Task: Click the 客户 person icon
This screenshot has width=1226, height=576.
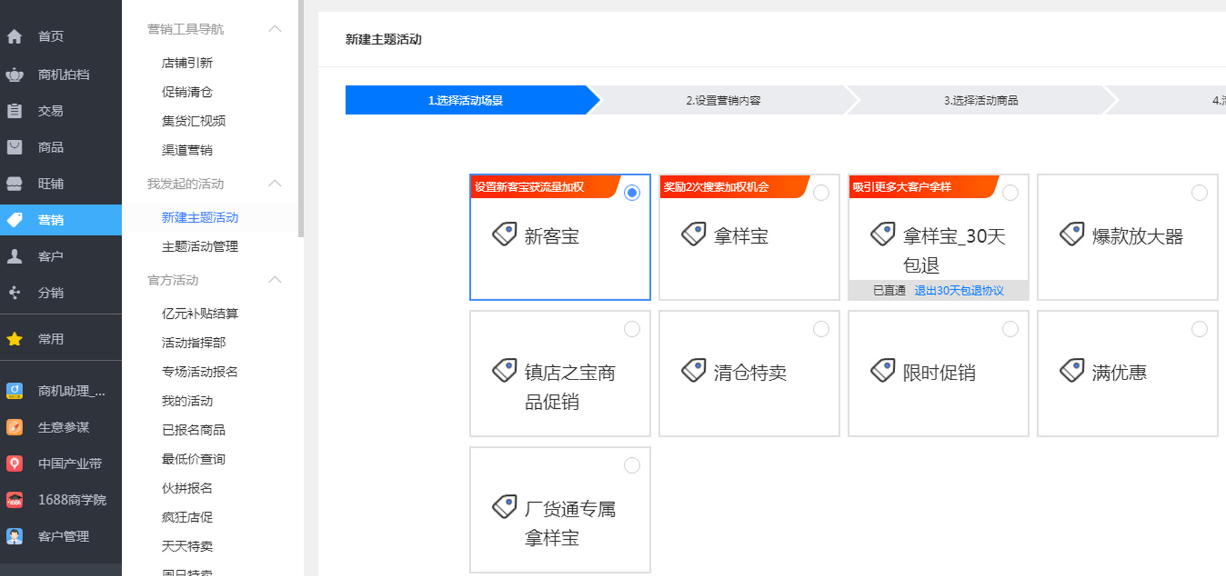Action: [x=15, y=256]
